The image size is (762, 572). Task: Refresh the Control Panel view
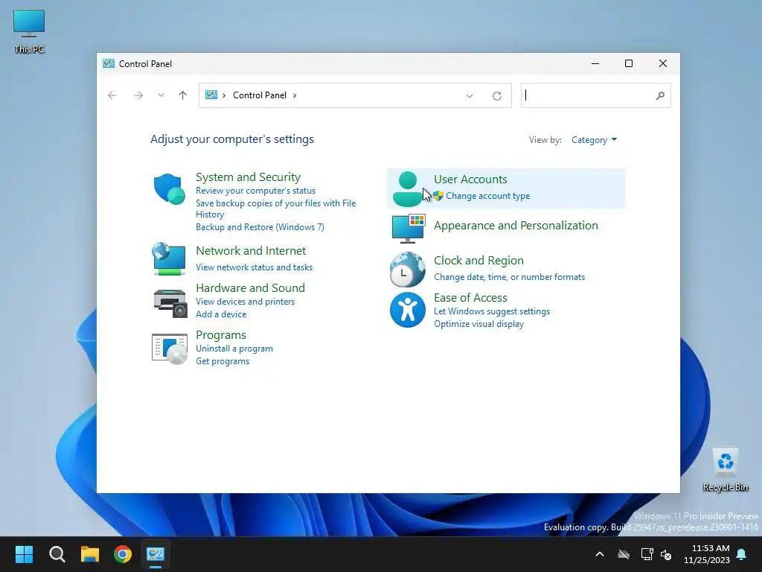point(496,96)
